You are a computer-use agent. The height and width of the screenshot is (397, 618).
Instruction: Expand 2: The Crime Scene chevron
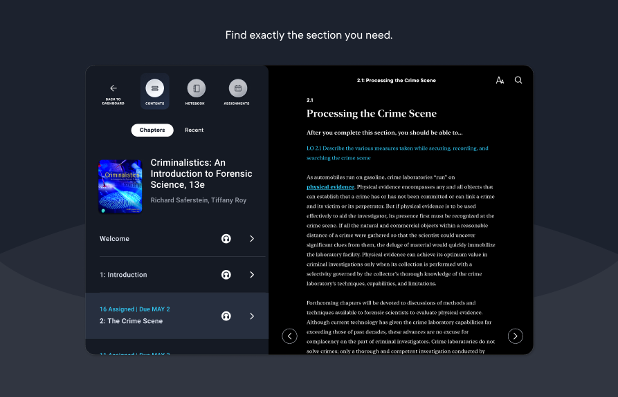tap(252, 316)
